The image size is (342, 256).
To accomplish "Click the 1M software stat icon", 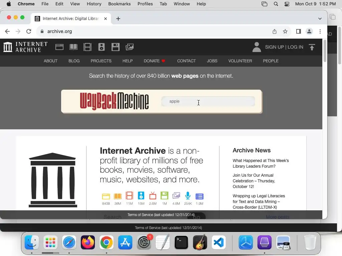I will pos(164,196).
